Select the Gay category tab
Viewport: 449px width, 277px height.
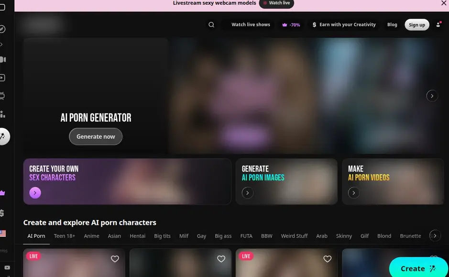[201, 236]
